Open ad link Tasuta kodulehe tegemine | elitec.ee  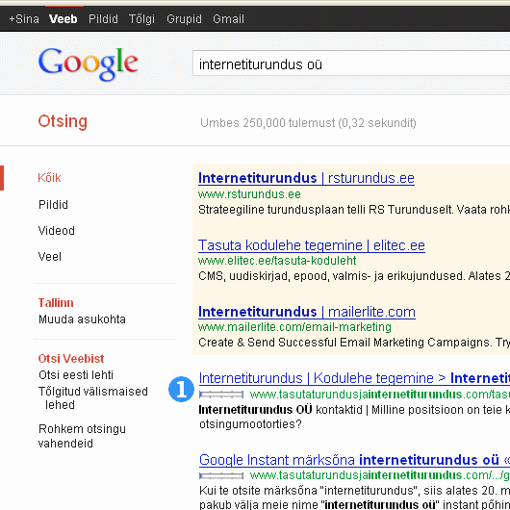312,245
